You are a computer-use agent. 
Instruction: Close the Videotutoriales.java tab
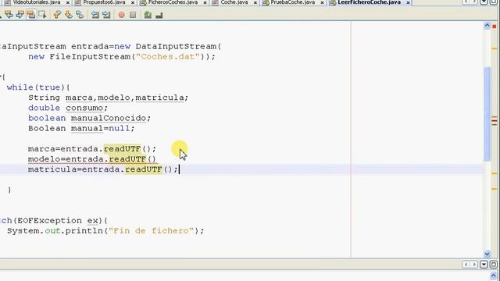click(x=68, y=2)
